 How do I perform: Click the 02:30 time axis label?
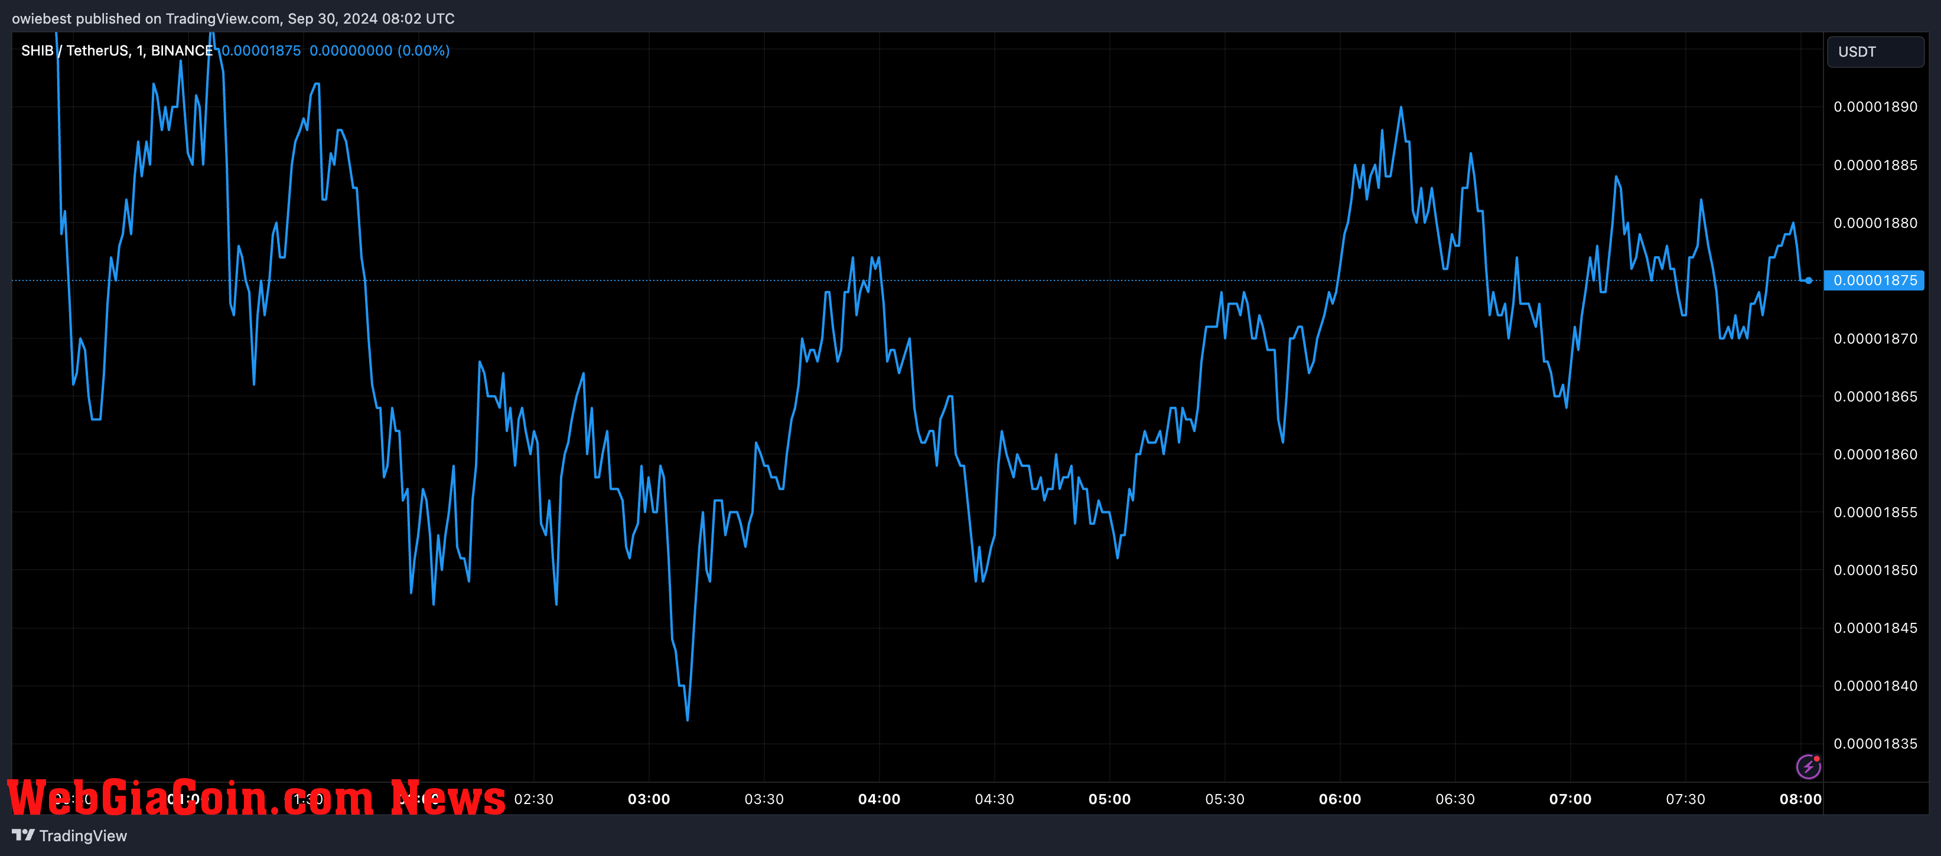(533, 799)
